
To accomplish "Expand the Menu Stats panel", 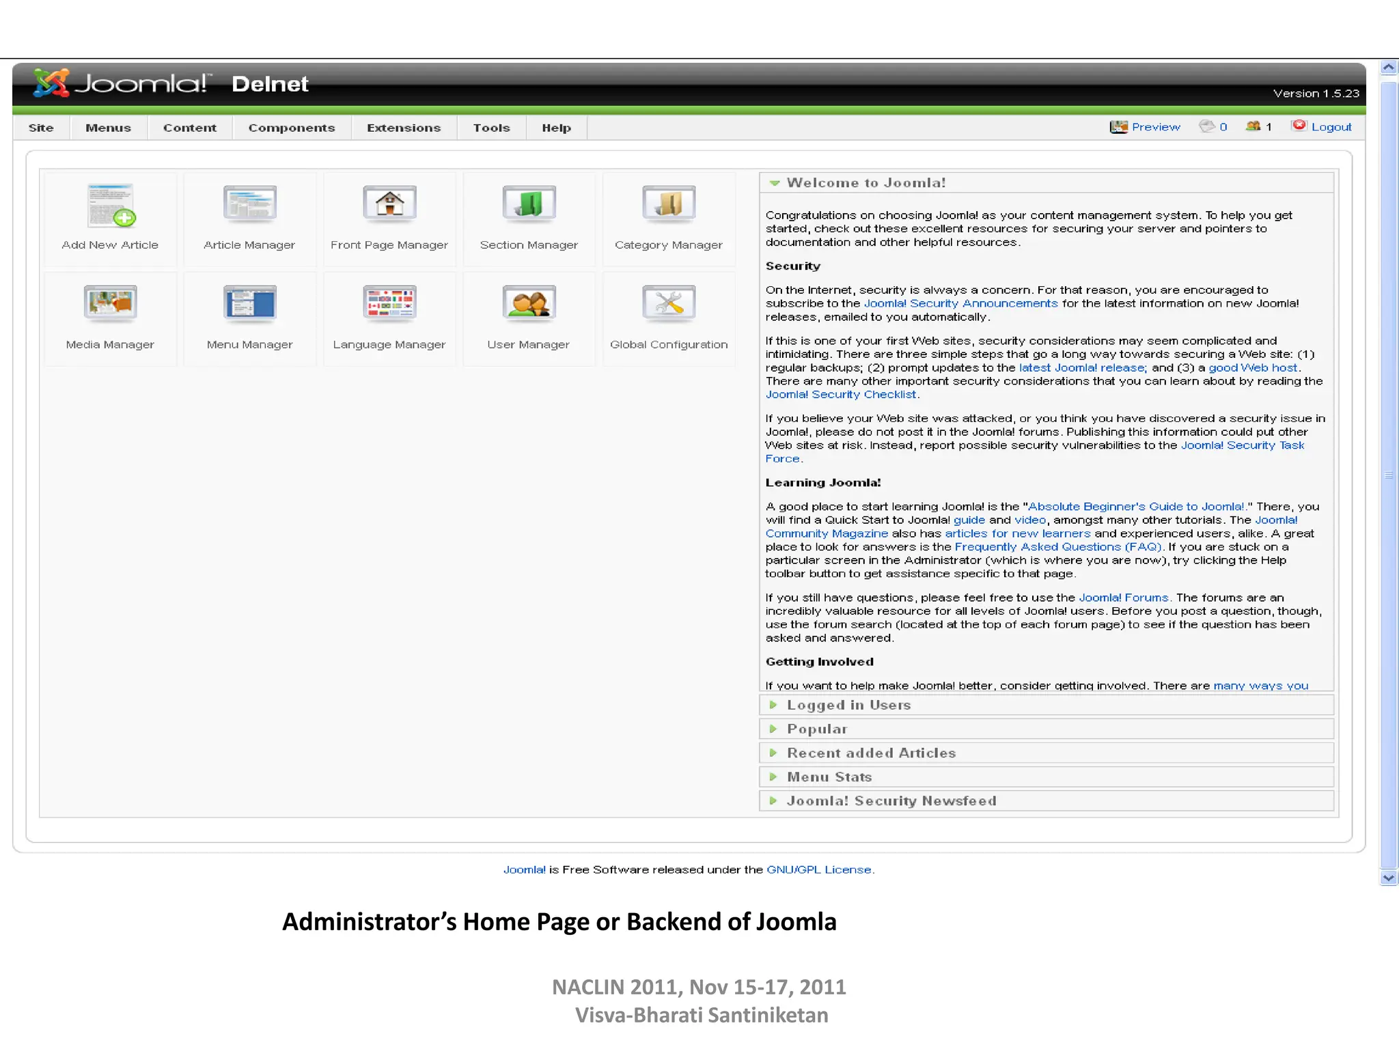I will tap(1047, 777).
